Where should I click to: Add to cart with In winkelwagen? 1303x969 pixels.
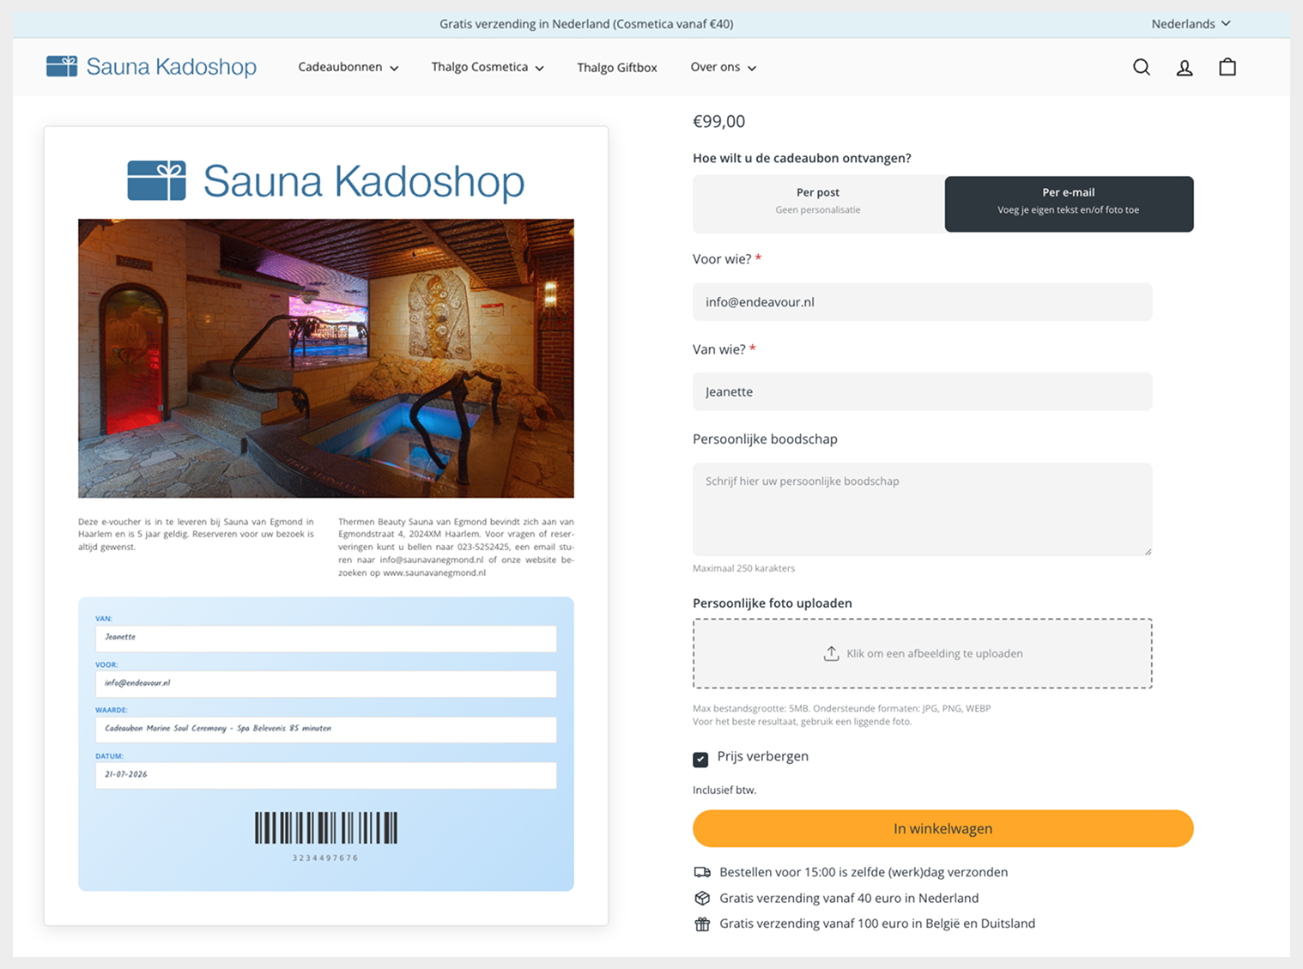click(943, 828)
